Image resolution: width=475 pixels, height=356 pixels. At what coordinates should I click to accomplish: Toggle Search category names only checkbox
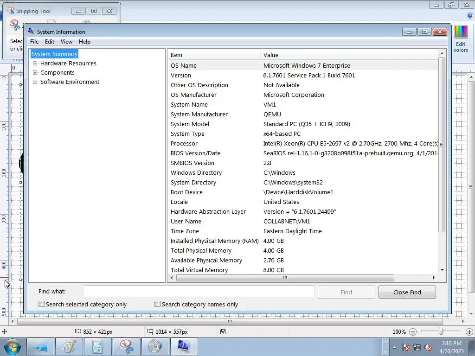coord(158,304)
